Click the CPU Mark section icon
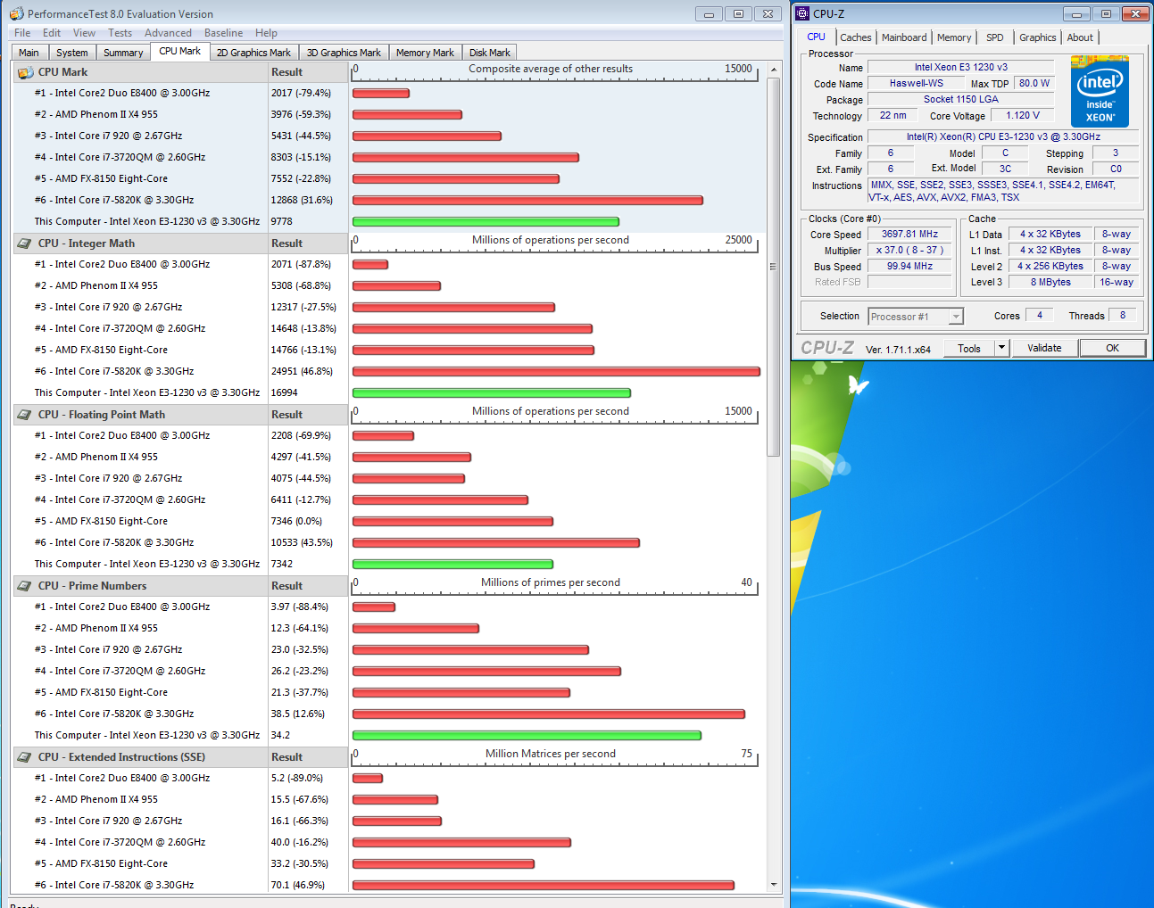The width and height of the screenshot is (1154, 908). [25, 72]
